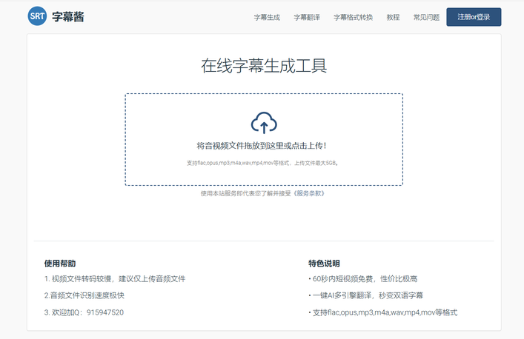Click the bottom line listing flac,opus,mp3 formats
Image resolution: width=524 pixels, height=339 pixels.
pyautogui.click(x=383, y=312)
